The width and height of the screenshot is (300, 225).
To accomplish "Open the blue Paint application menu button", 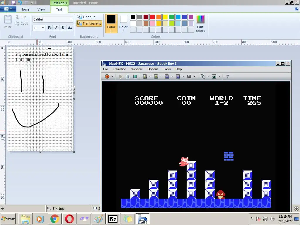I will tap(8, 9).
